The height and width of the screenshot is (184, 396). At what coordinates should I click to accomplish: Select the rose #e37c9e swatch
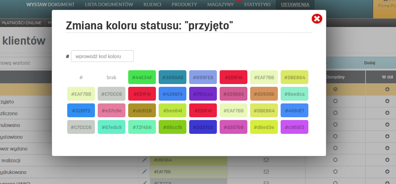click(112, 110)
